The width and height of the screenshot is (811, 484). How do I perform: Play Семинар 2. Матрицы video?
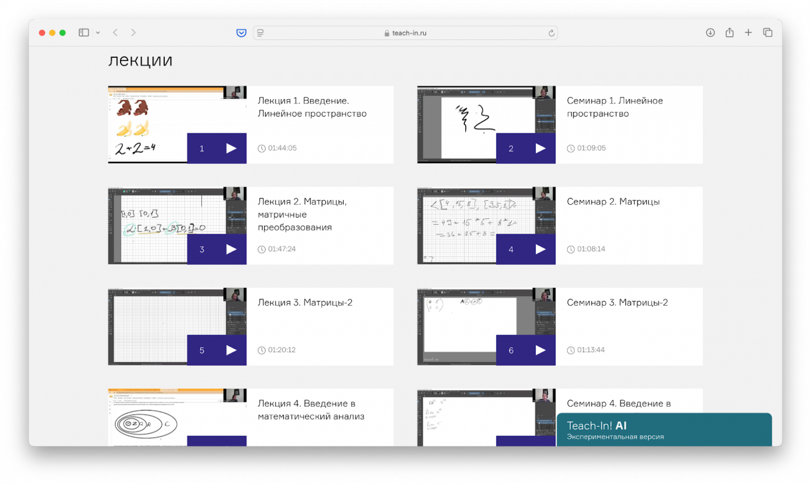pyautogui.click(x=540, y=250)
